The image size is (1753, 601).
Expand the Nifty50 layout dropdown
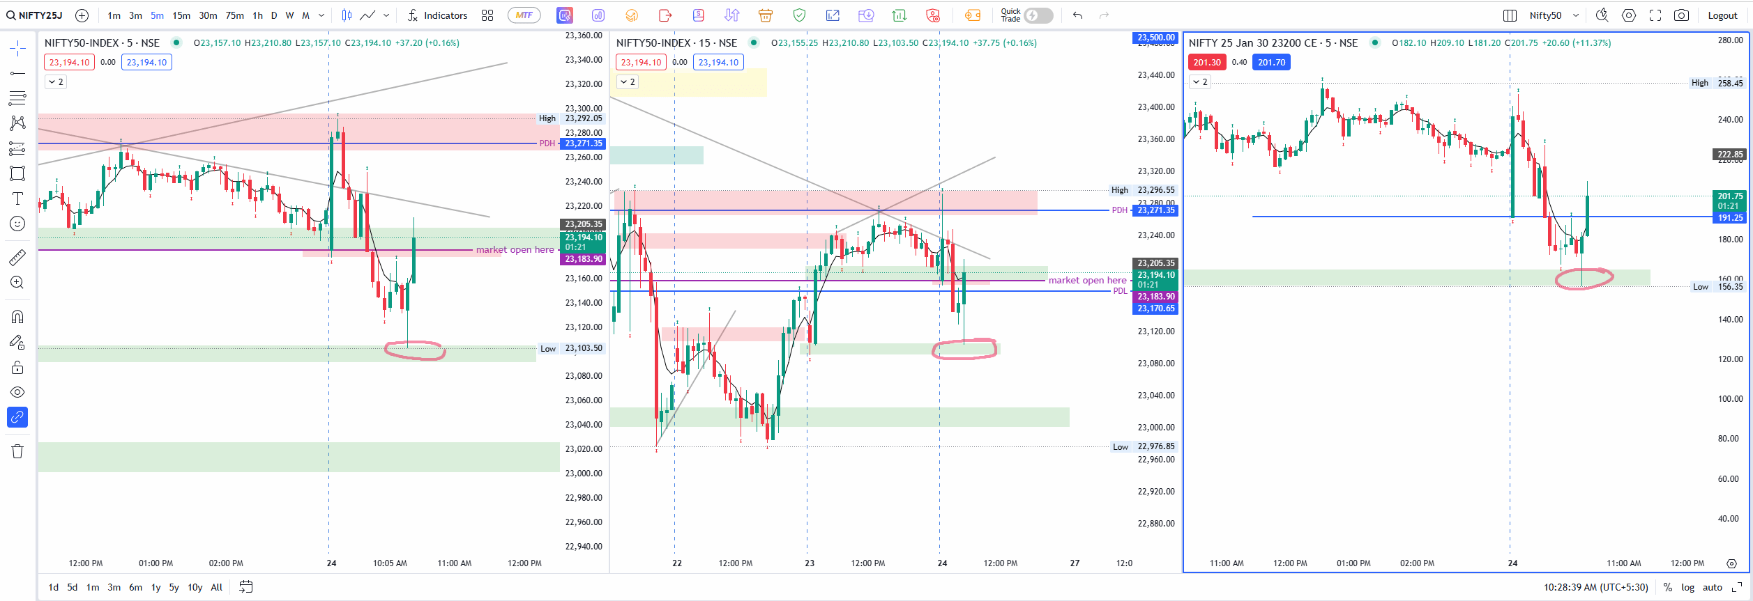(x=1576, y=15)
